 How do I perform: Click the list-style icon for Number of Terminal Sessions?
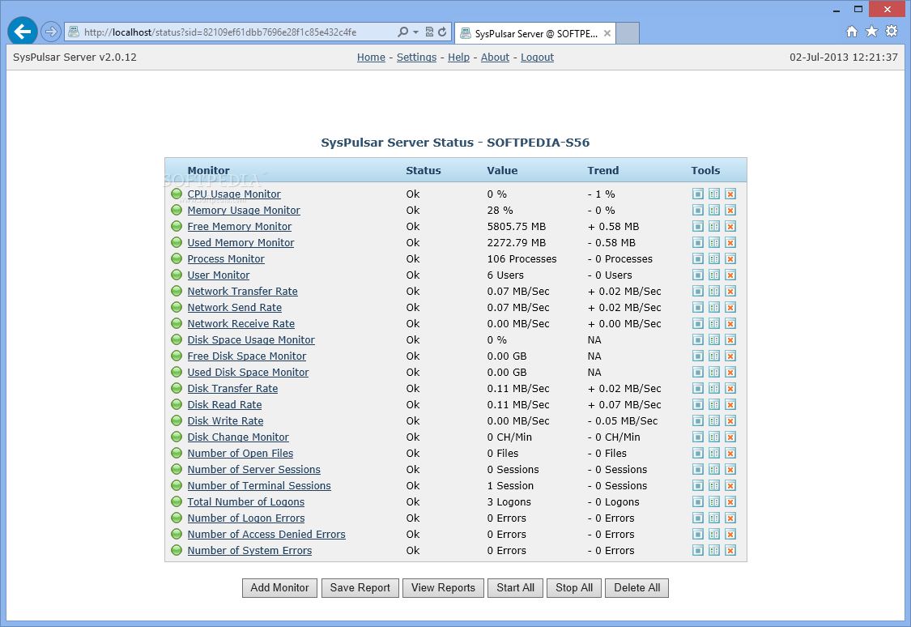tap(714, 486)
